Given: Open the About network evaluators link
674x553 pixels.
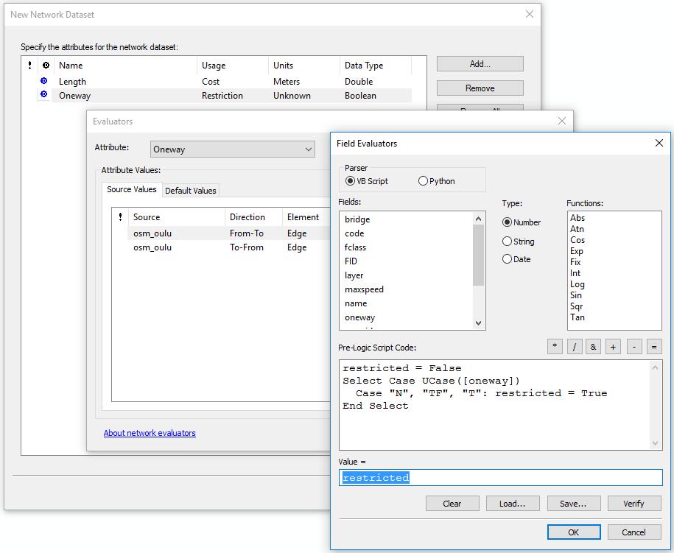Looking at the screenshot, I should click(x=150, y=433).
